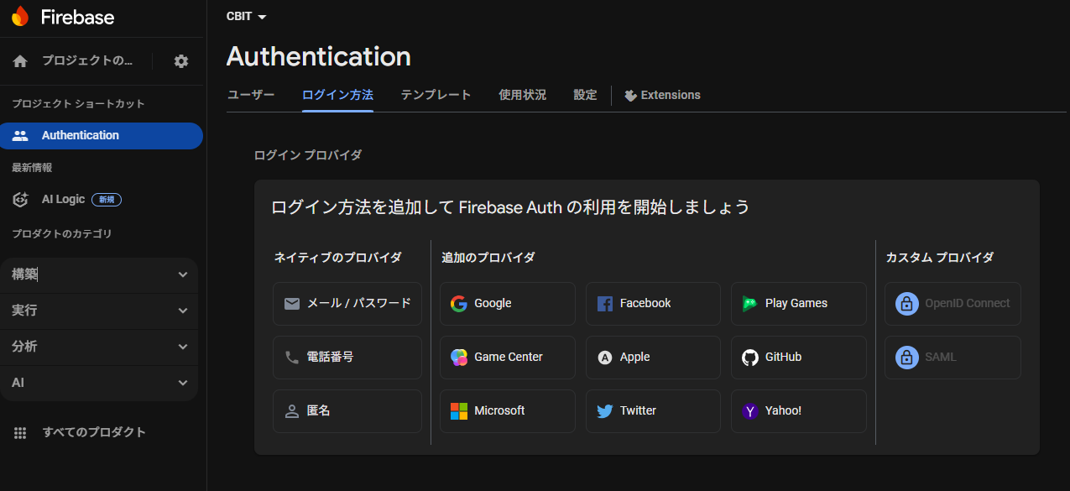Open the Extensions tab label
This screenshot has height=491, width=1070.
point(671,96)
